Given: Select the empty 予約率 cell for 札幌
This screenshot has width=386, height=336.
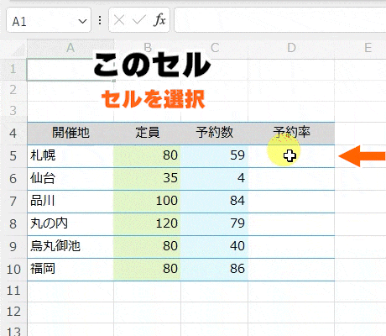Looking at the screenshot, I should pyautogui.click(x=291, y=156).
